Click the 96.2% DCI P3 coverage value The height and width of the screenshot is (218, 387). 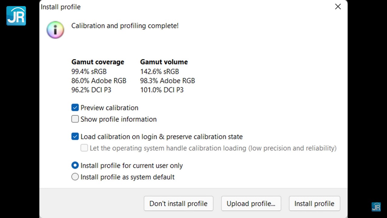(x=91, y=90)
